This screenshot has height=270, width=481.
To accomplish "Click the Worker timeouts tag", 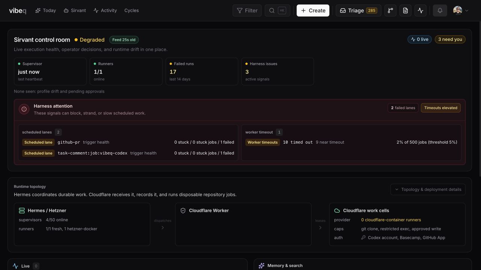I will tap(263, 142).
